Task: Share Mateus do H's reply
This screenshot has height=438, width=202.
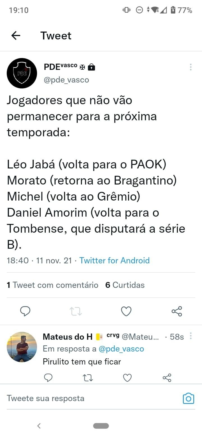Action: [167, 377]
